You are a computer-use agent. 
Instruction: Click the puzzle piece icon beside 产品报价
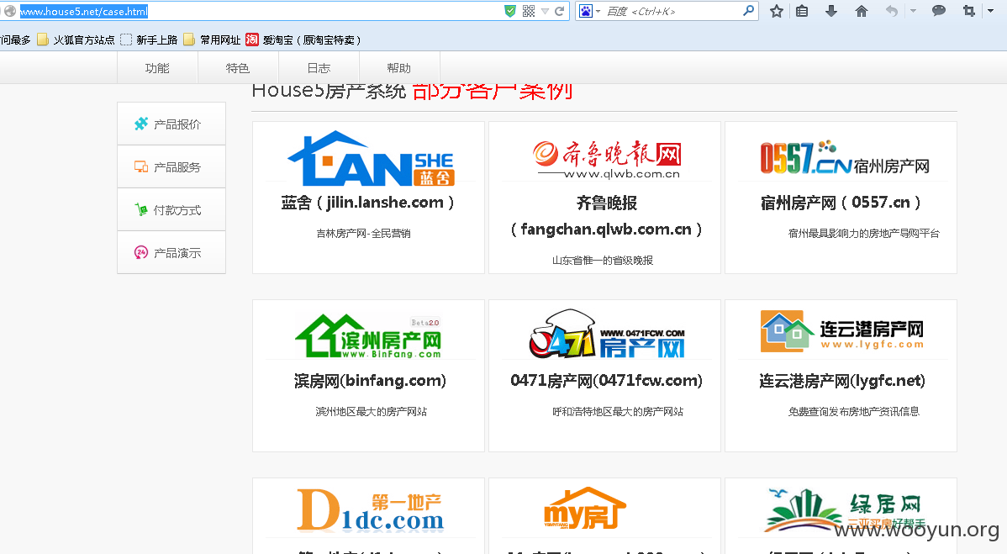click(140, 124)
